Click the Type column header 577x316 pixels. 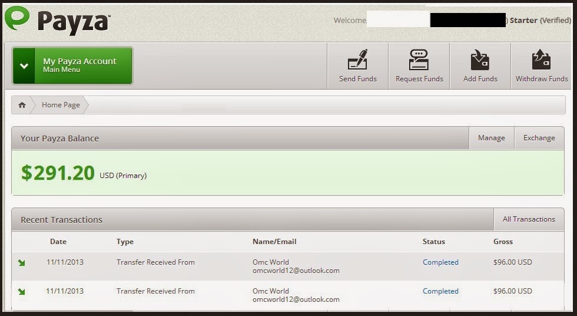[125, 242]
